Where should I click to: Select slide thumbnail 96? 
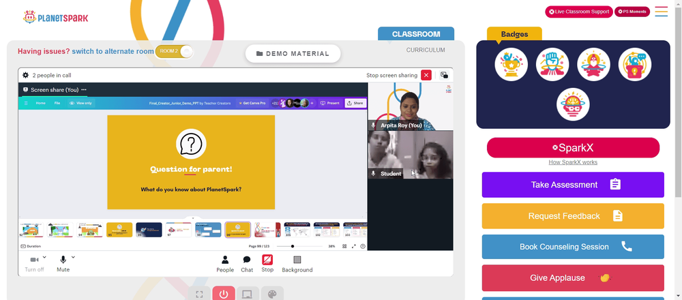pyautogui.click(x=149, y=230)
